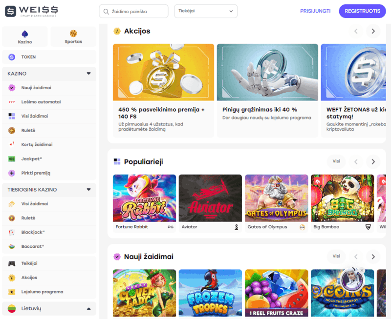Select the Kazino spade icon

(x=25, y=34)
